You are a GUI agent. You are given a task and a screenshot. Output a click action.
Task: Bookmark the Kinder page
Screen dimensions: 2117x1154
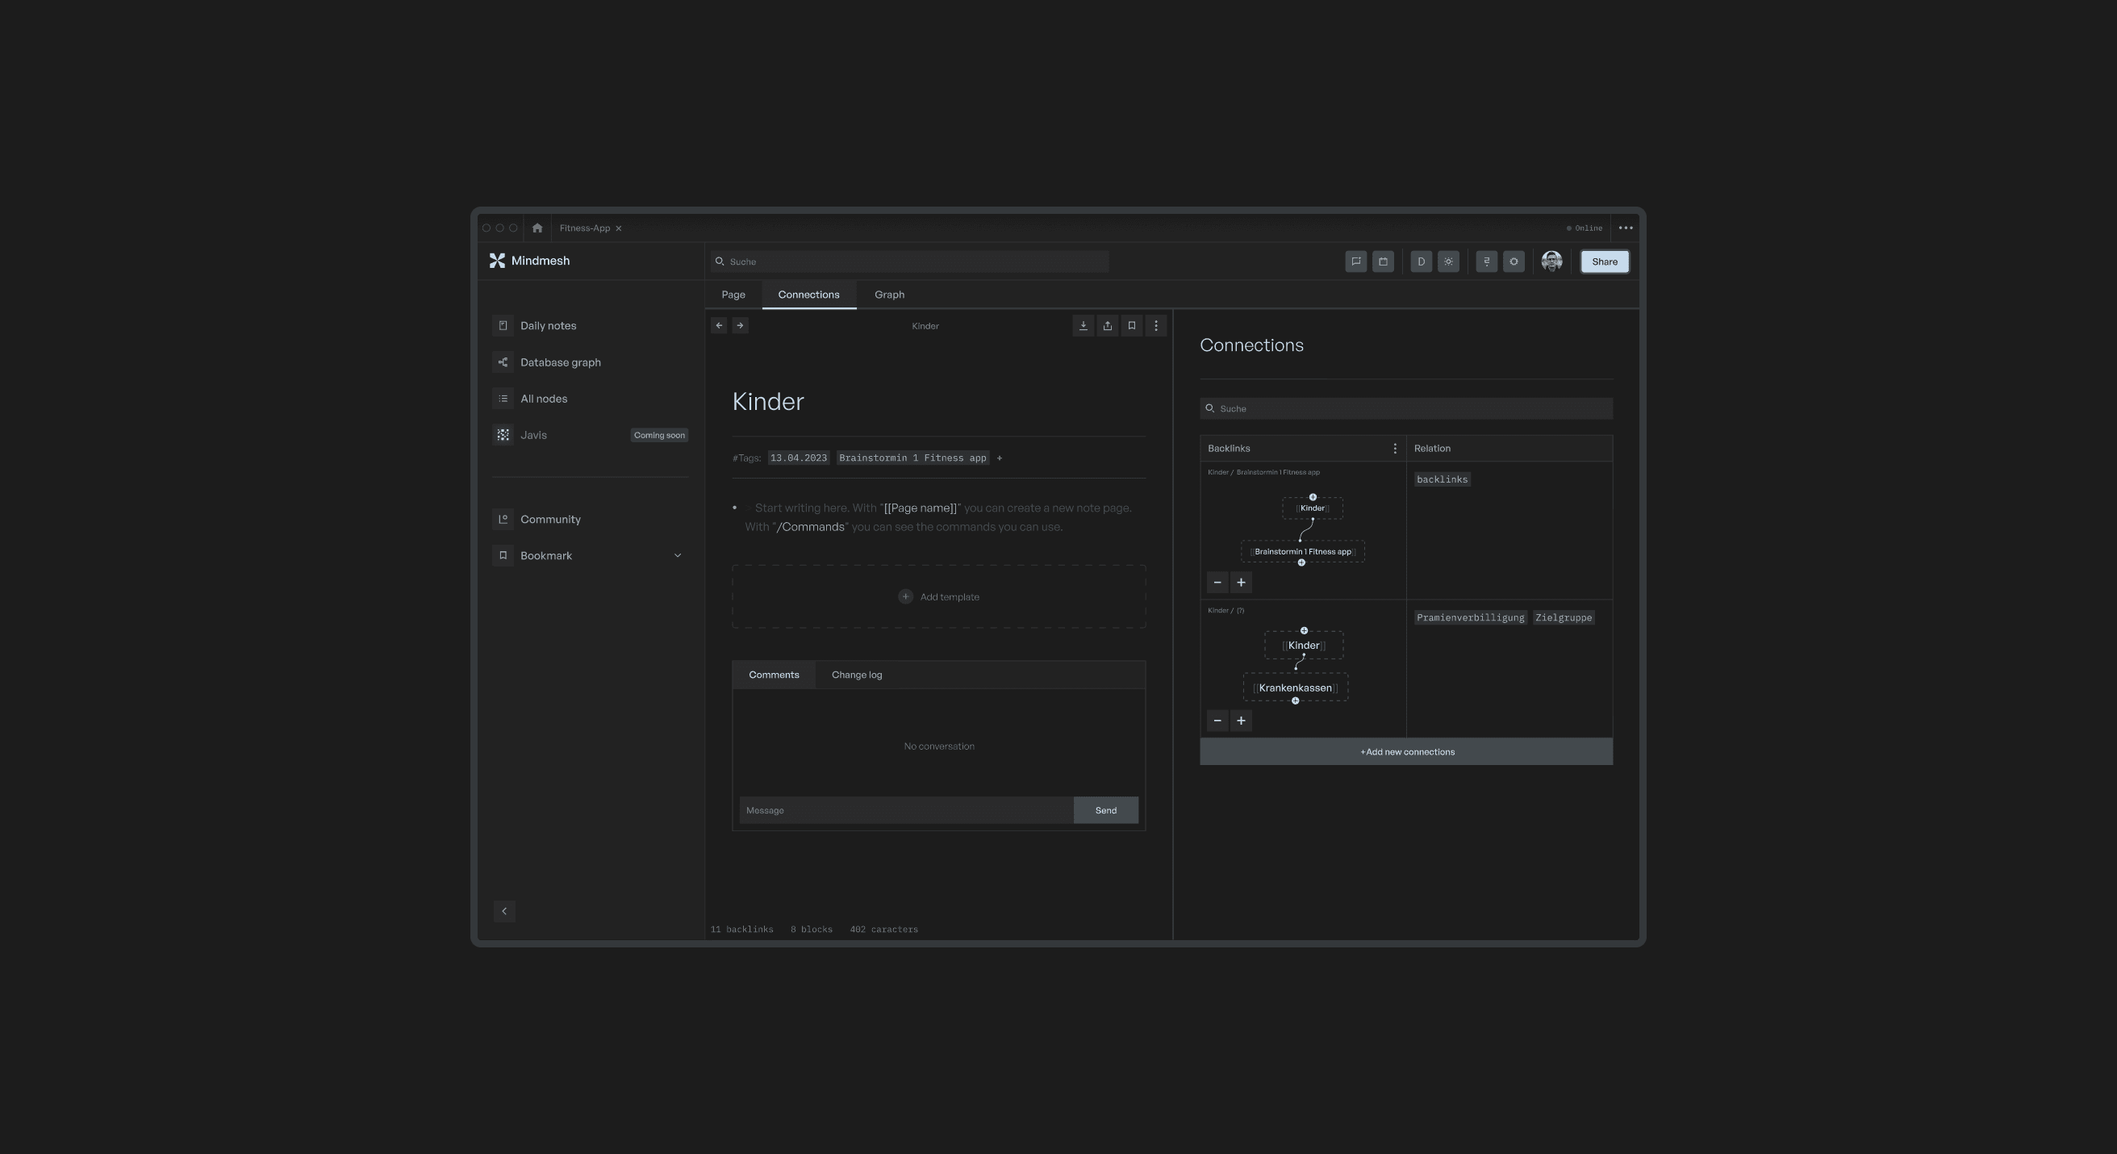(1132, 325)
